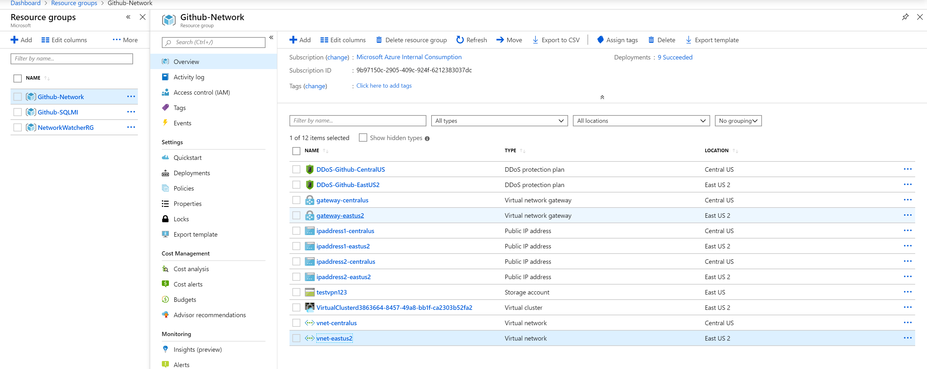
Task: Open the No grouping dropdown
Action: pos(738,121)
